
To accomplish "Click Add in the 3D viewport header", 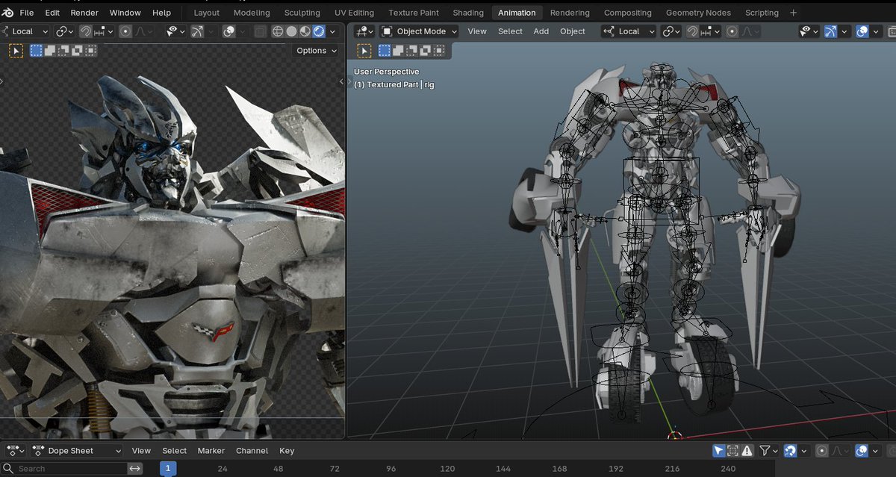I will pyautogui.click(x=541, y=31).
